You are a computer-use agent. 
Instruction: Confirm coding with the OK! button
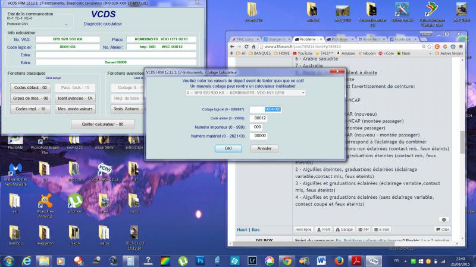click(228, 148)
